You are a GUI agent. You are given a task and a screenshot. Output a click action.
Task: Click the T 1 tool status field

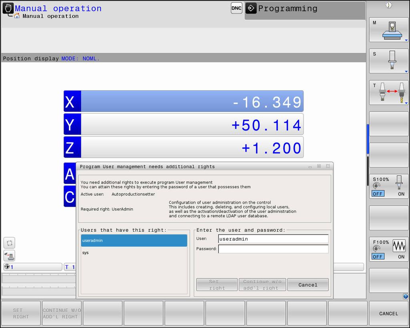[70, 267]
